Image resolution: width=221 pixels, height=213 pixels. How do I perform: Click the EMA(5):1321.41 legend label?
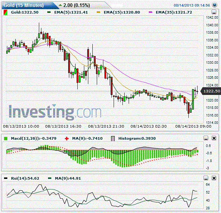(x=71, y=12)
